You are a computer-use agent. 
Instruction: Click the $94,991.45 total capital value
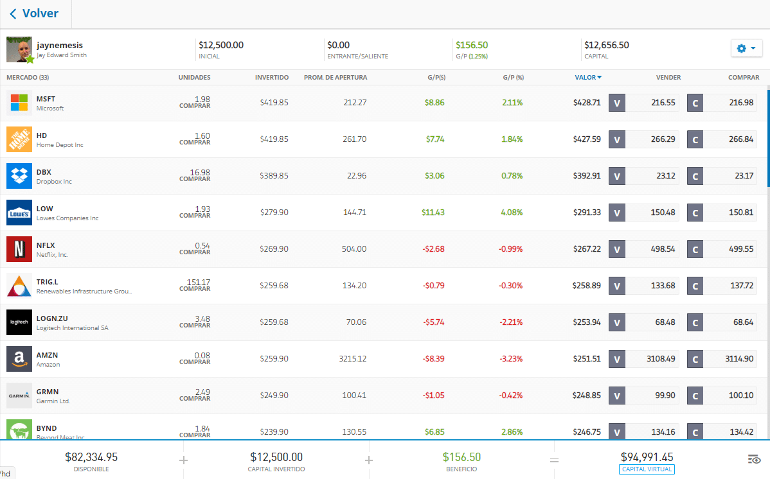(647, 457)
